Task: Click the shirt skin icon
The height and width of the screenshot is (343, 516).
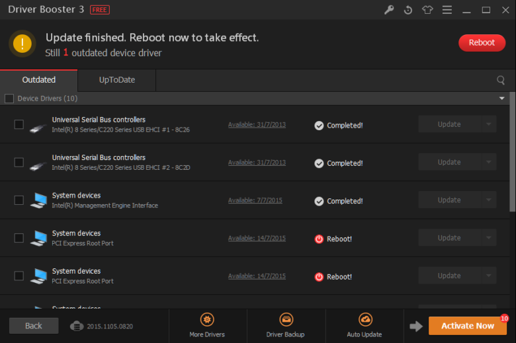Action: click(427, 10)
